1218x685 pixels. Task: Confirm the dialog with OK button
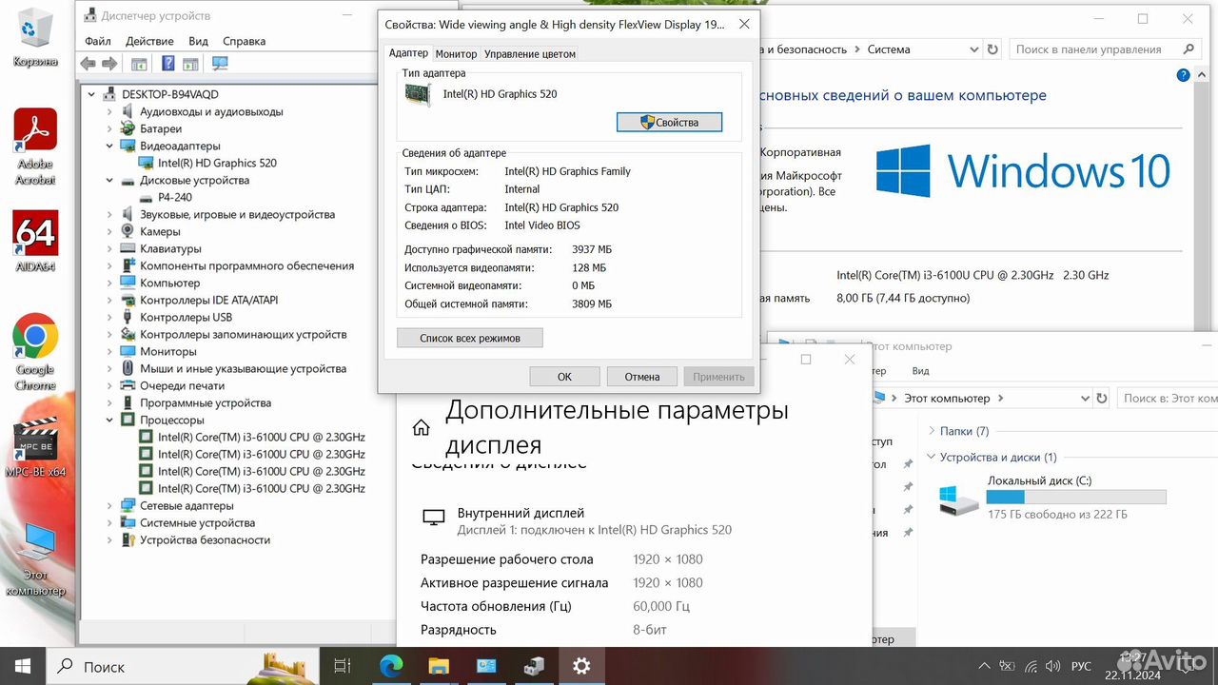point(564,377)
